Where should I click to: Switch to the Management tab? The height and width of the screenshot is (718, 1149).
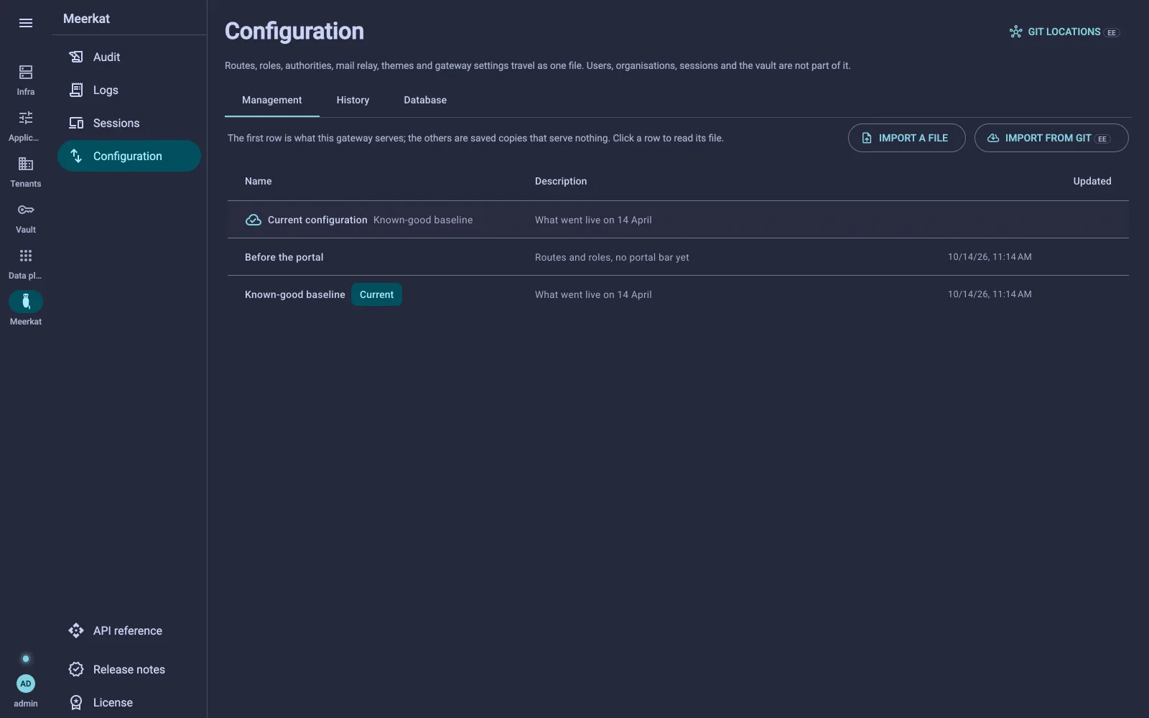(271, 100)
